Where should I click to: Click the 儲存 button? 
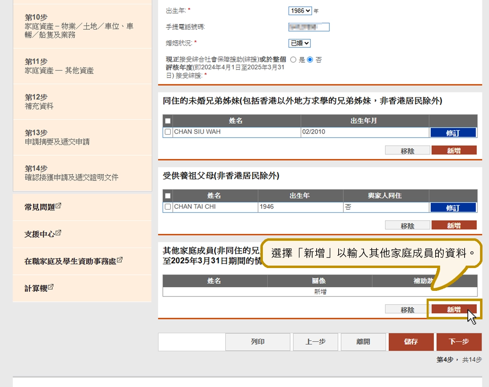(x=411, y=342)
